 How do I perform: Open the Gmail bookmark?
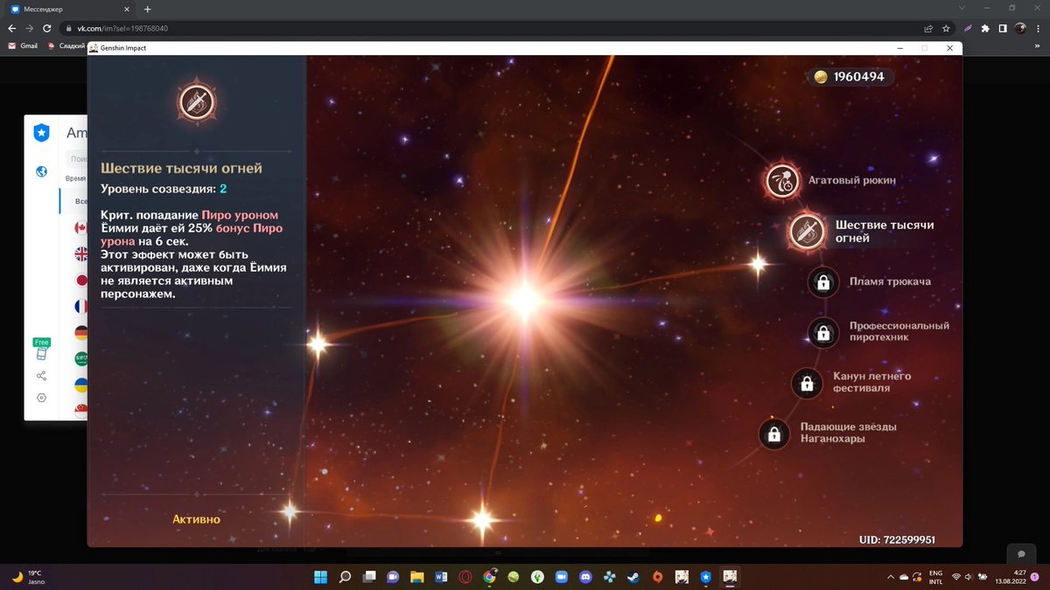click(x=23, y=45)
